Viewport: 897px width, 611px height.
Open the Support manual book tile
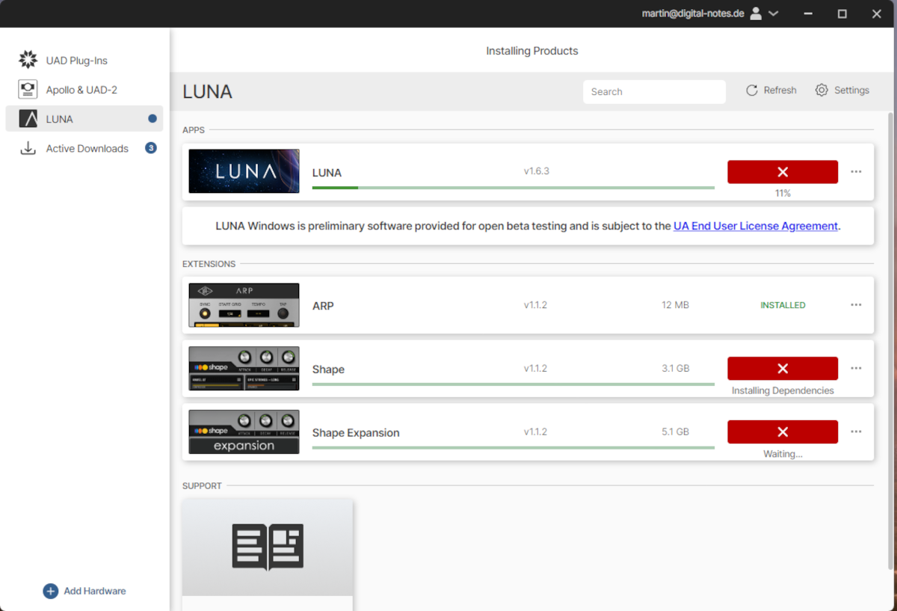click(268, 547)
